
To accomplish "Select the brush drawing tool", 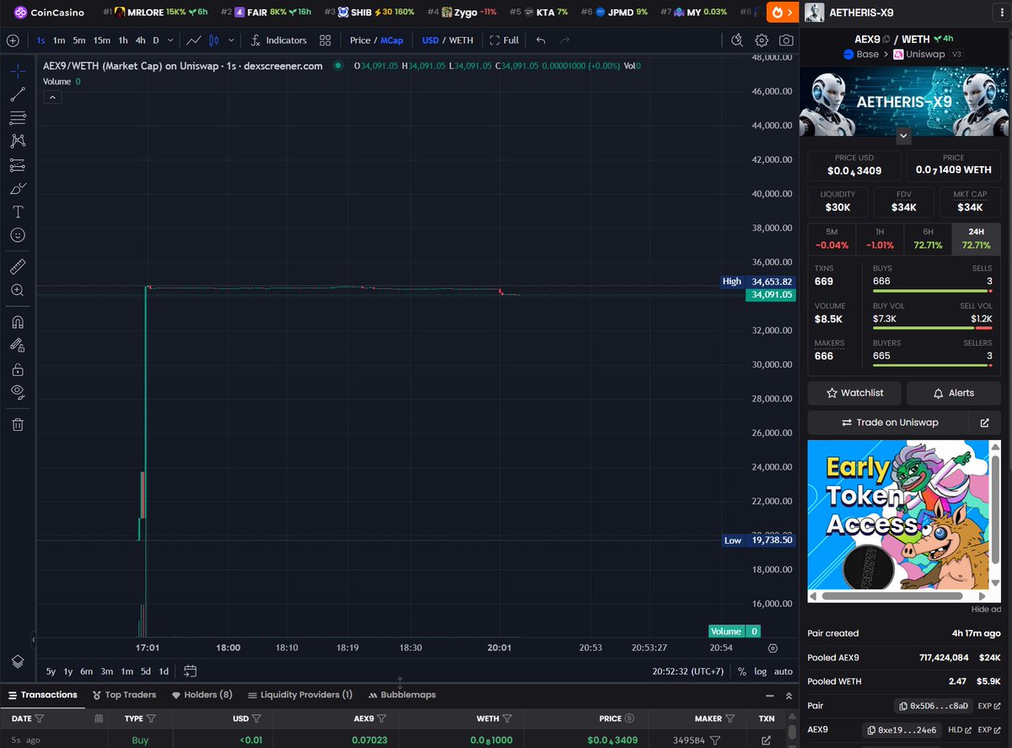I will click(18, 188).
